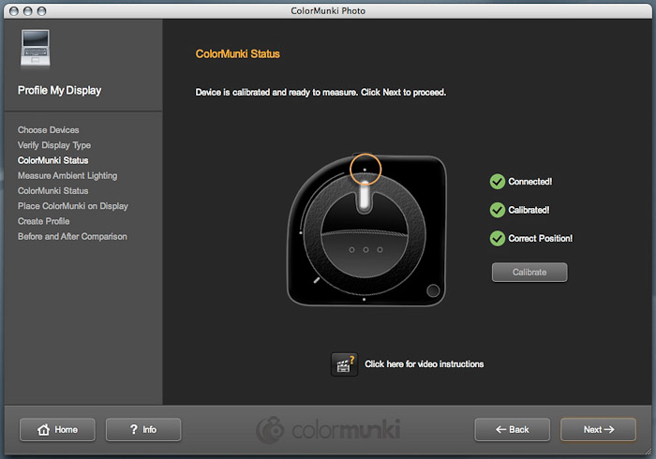This screenshot has height=459, width=656.
Task: Go to Next step
Action: point(598,430)
